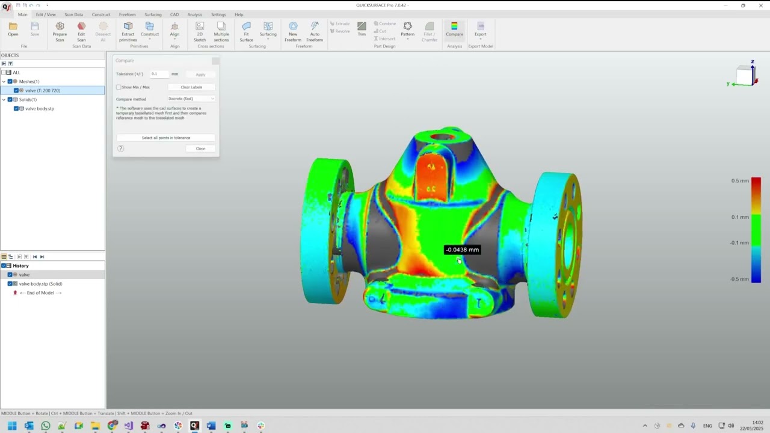Click the blue bottom of the color scale
This screenshot has width=770, height=433.
point(756,277)
